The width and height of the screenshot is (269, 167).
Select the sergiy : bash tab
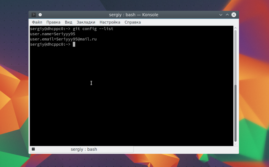pyautogui.click(x=84, y=149)
